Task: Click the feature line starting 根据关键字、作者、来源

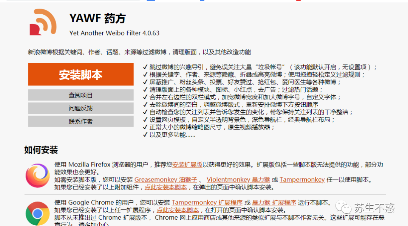Action: 254,75
